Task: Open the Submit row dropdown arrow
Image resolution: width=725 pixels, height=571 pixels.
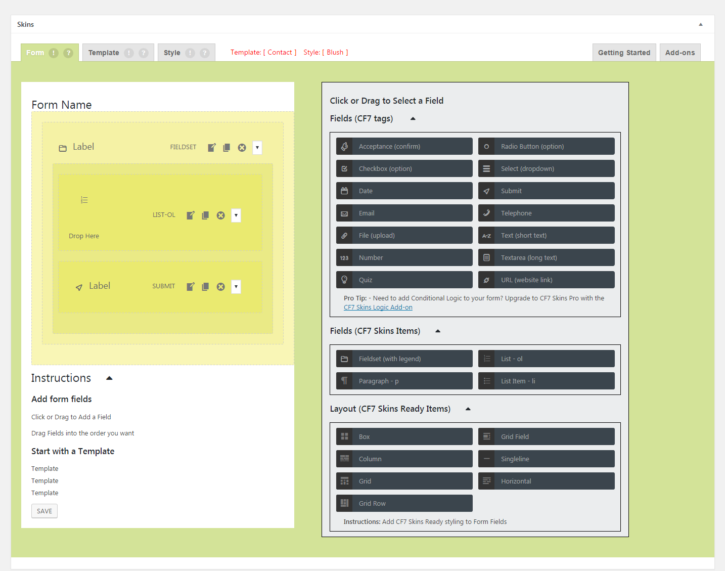Action: [x=236, y=287]
